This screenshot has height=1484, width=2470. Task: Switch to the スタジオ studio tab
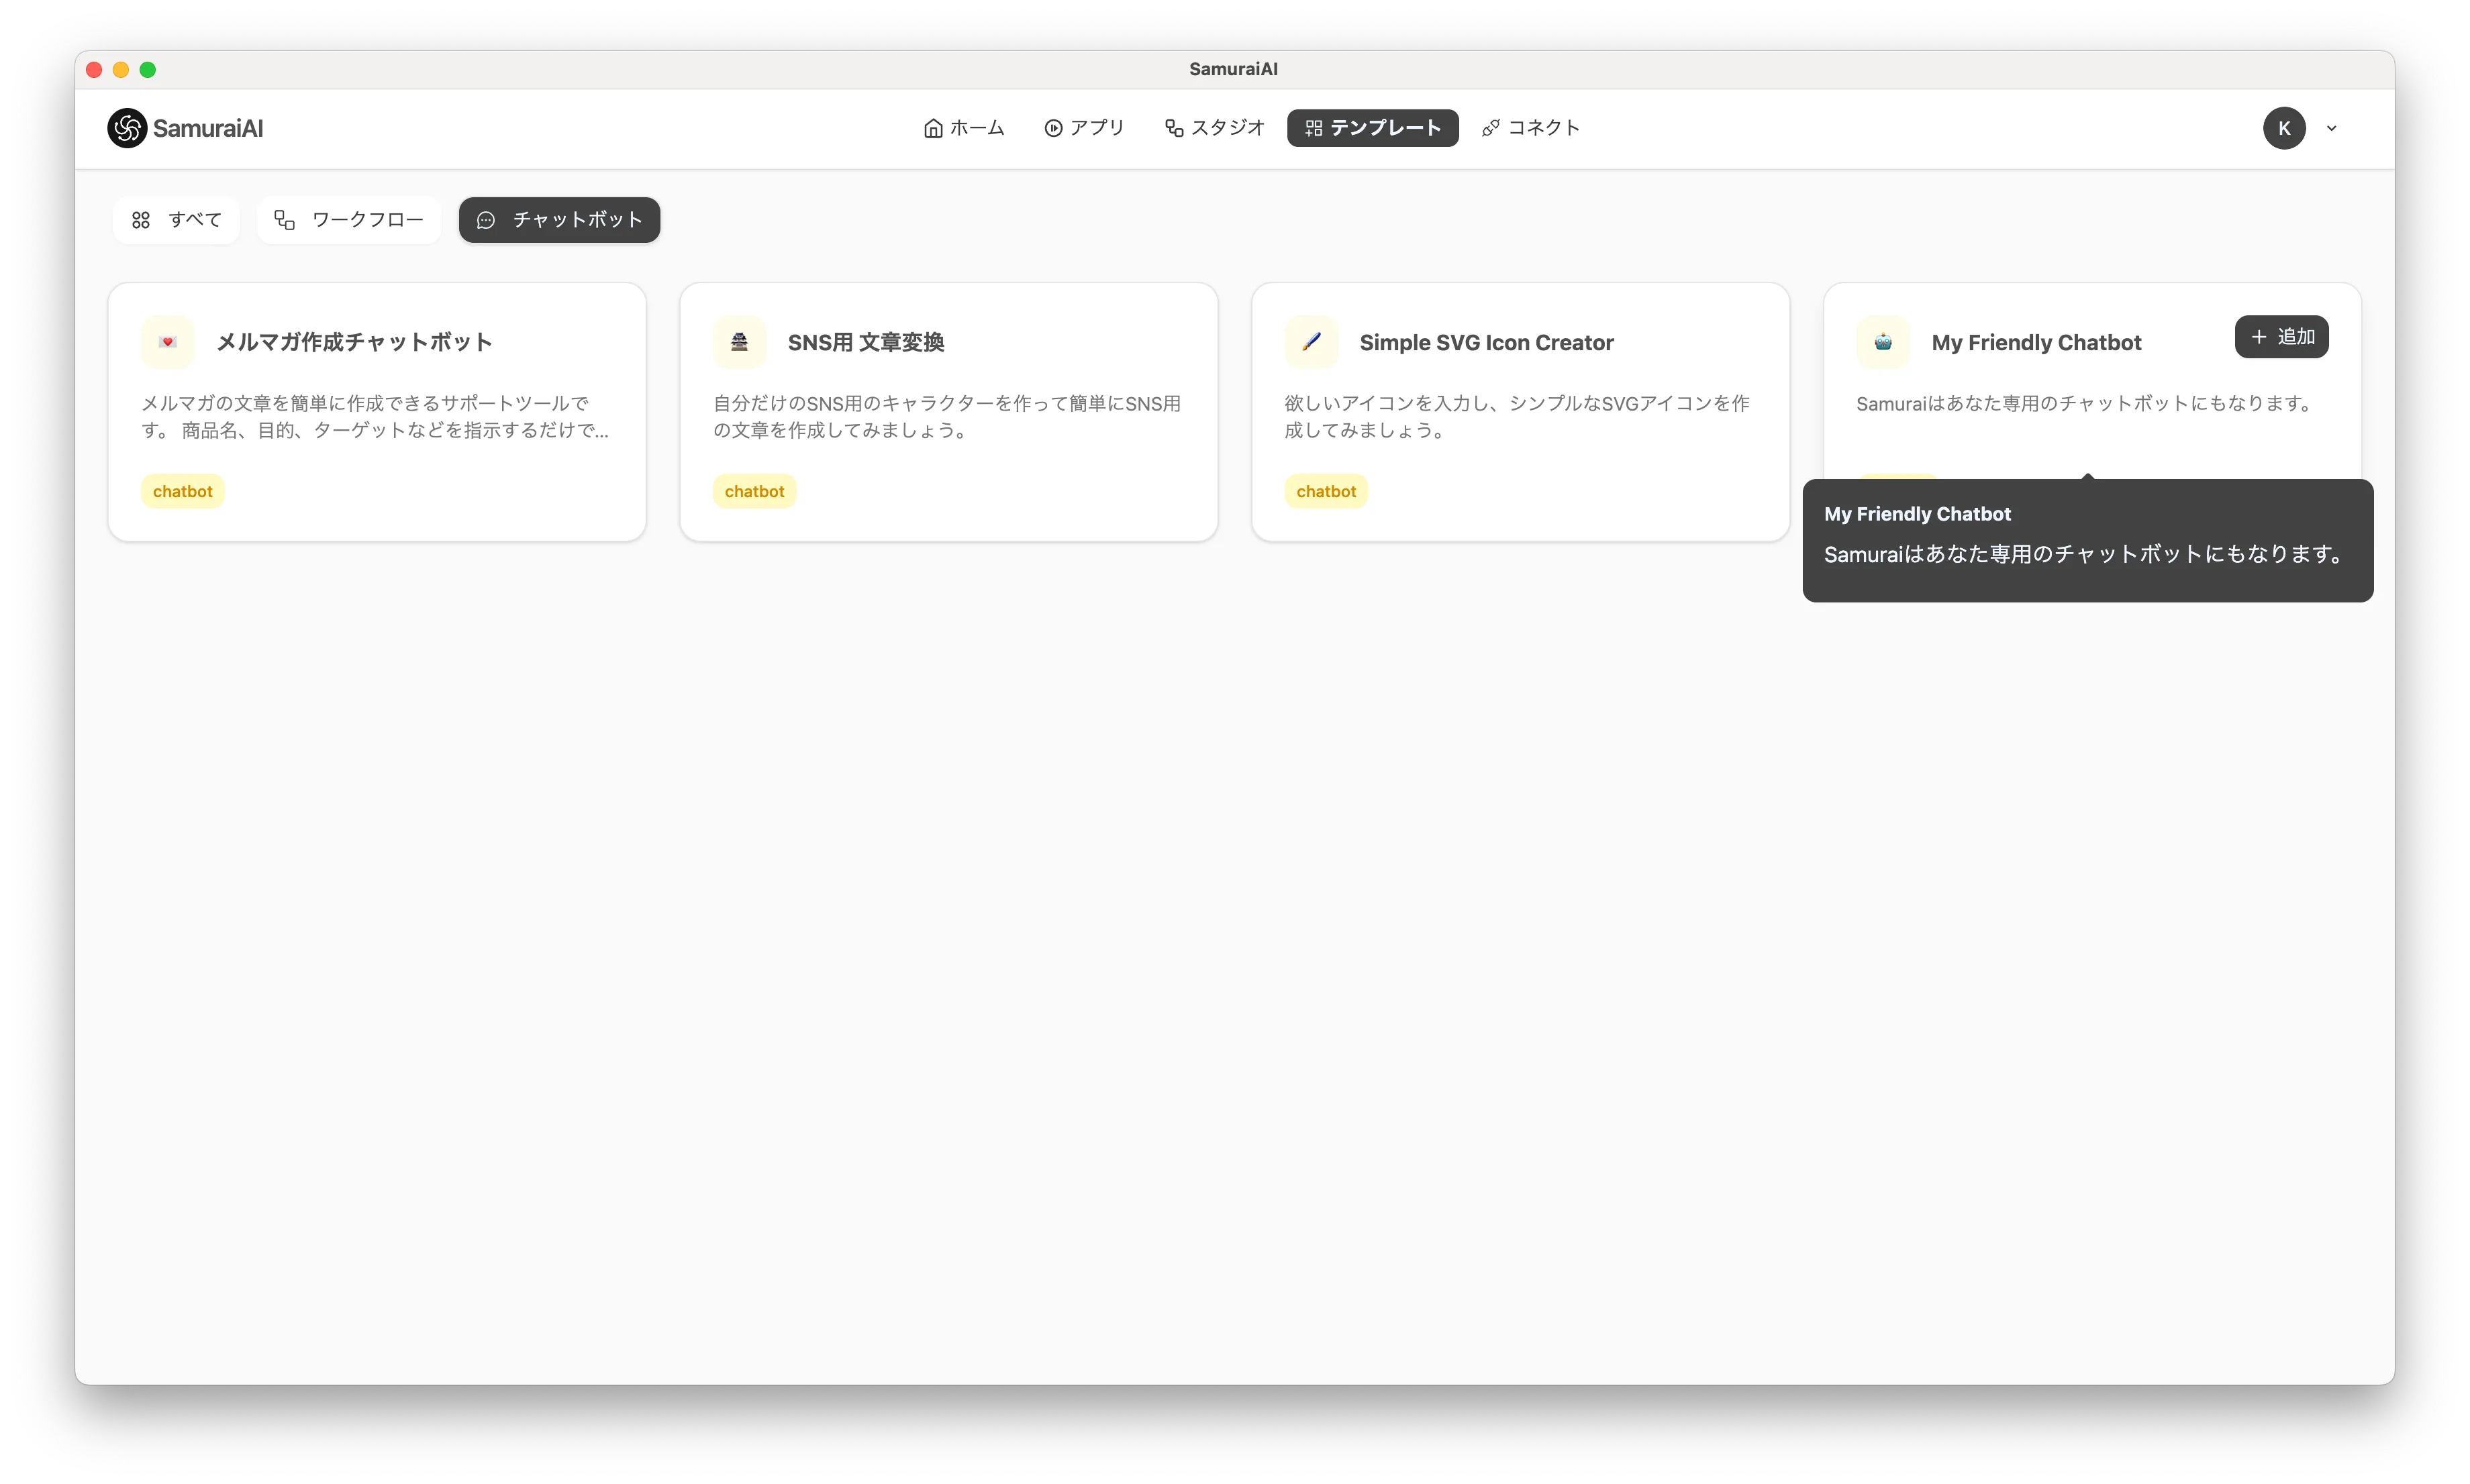1214,128
